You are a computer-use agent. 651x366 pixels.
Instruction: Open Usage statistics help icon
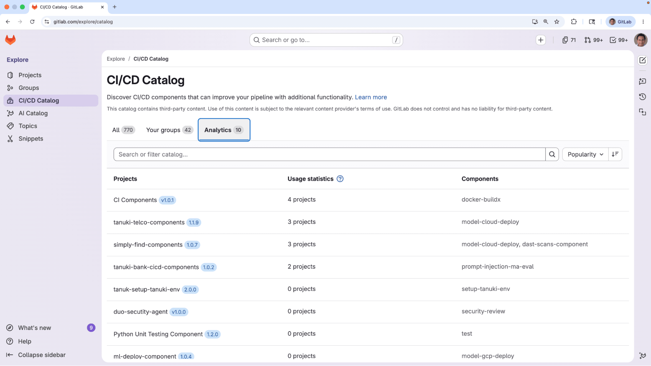[x=340, y=179]
